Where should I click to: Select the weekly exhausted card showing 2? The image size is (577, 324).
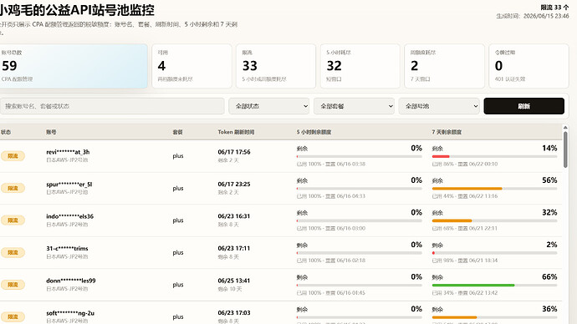445,66
